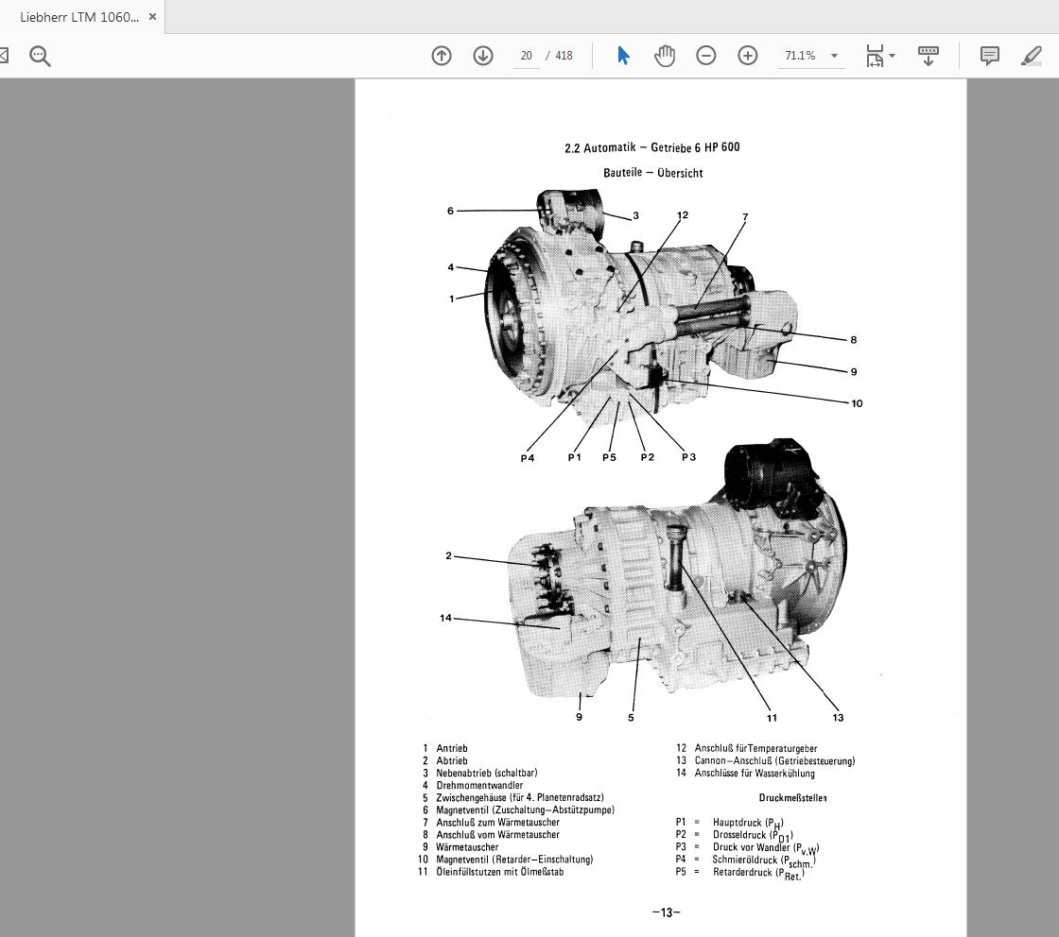Click the find text magnifier icon
Viewport: 1059px width, 937px height.
click(x=40, y=56)
